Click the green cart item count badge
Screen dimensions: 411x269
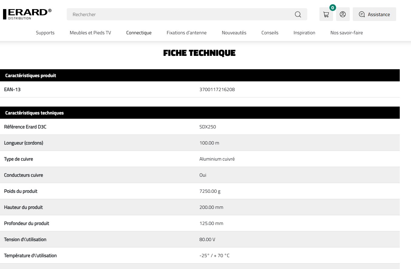(333, 8)
